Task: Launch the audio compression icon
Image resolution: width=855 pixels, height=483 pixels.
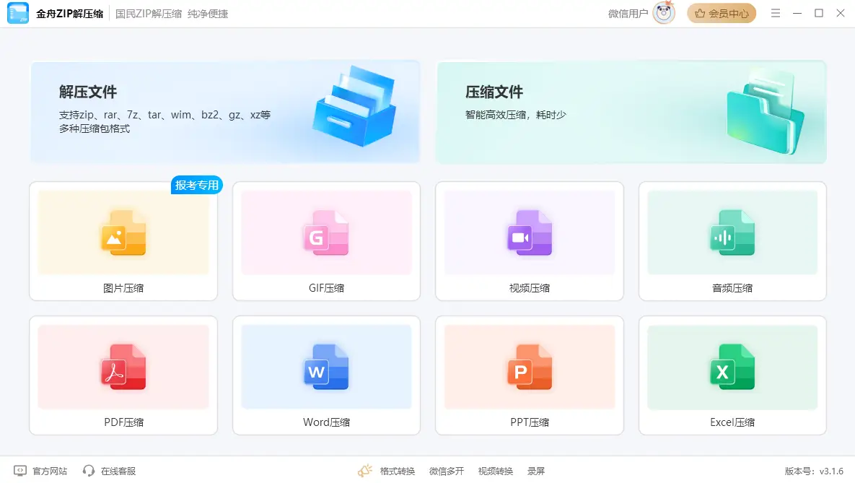Action: click(x=732, y=232)
